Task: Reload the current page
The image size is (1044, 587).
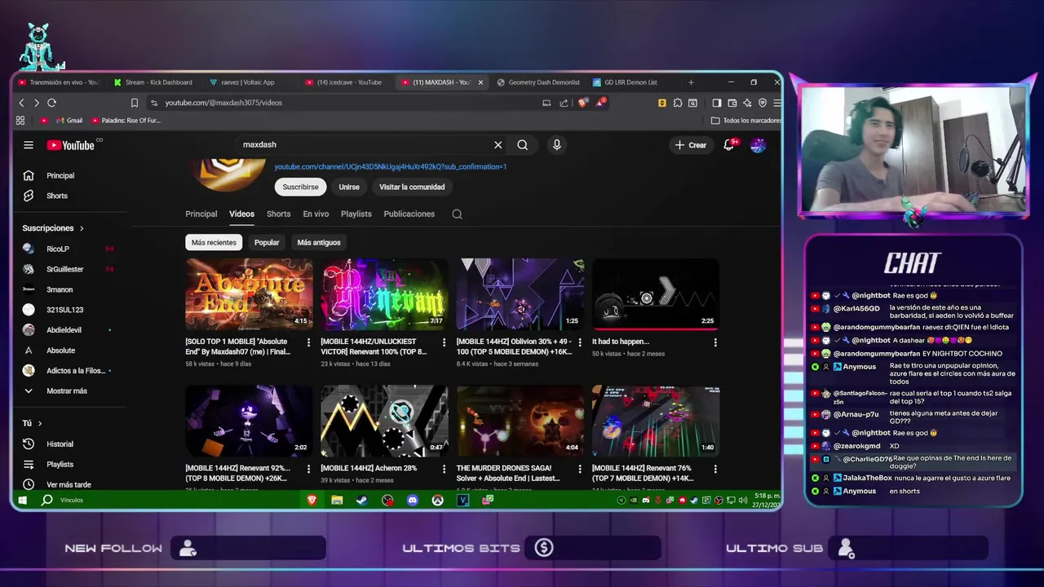Action: tap(51, 103)
